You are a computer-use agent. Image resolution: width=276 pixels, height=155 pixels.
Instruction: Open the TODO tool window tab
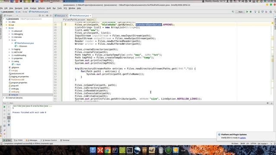pos(18,140)
